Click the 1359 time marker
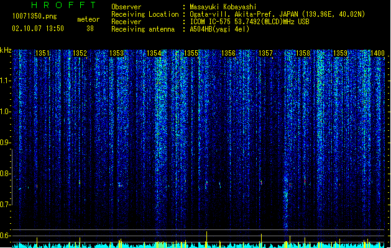The width and height of the screenshot is (391, 248). [x=340, y=53]
